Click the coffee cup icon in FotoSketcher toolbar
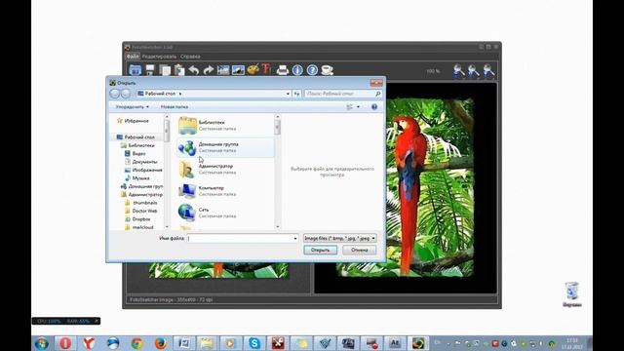 tap(328, 70)
